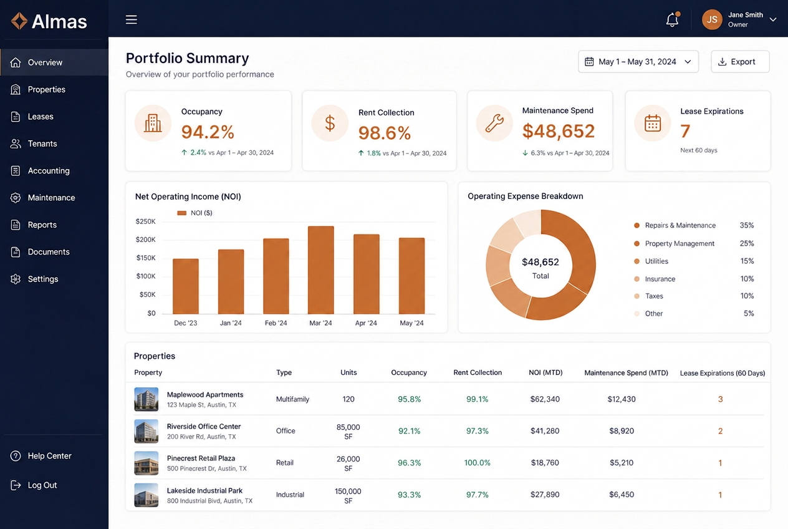
Task: Click the Maintenance Spend (MTD) column header
Action: coord(626,373)
